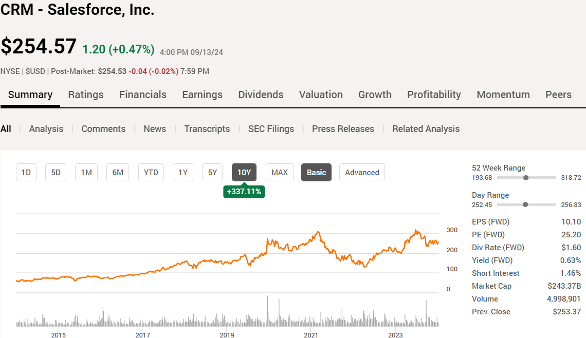The height and width of the screenshot is (338, 586).
Task: Switch to Advanced chart mode
Action: tap(362, 173)
